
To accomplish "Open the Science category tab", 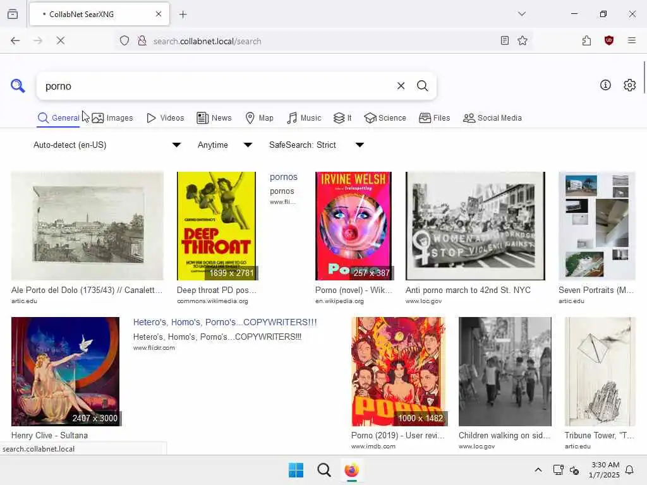I will click(x=385, y=118).
